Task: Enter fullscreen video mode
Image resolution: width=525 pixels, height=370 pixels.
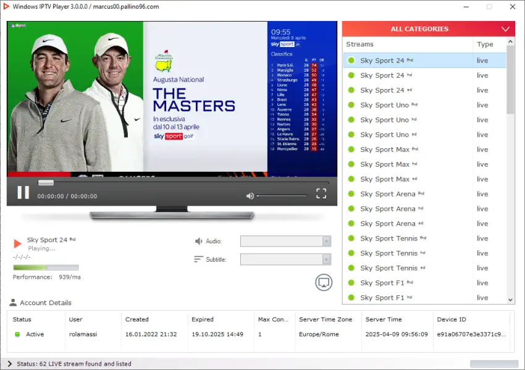Action: 321,193
